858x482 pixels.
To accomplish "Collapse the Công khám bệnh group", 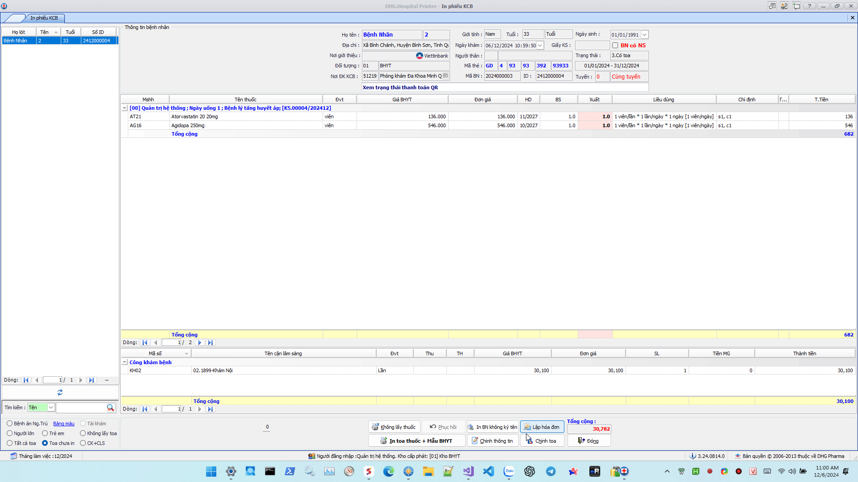I will pos(124,362).
